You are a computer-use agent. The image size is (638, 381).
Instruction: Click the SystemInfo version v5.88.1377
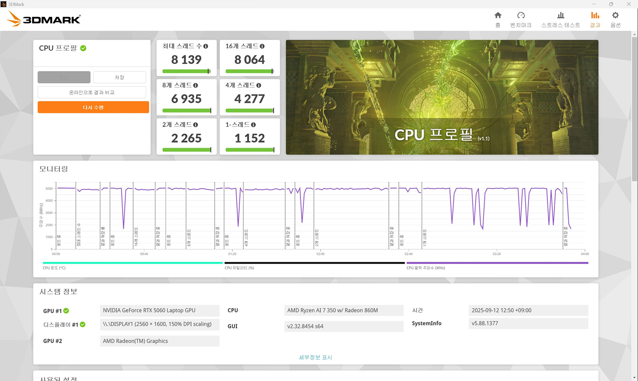[528, 324]
